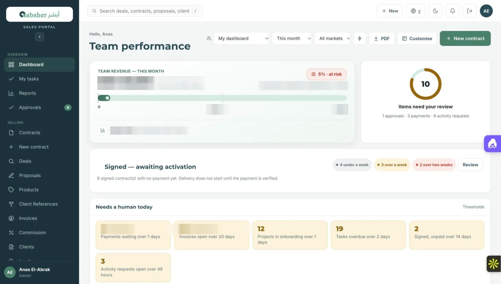This screenshot has width=501, height=284.
Task: Open the My dashboard dropdown
Action: [241, 38]
